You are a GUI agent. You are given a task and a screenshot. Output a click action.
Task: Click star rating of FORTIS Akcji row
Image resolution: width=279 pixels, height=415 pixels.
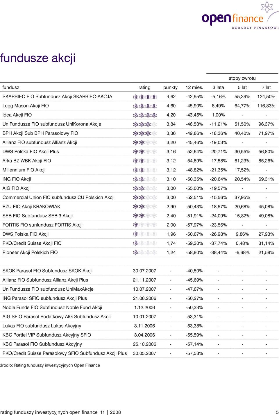[x=145, y=225]
